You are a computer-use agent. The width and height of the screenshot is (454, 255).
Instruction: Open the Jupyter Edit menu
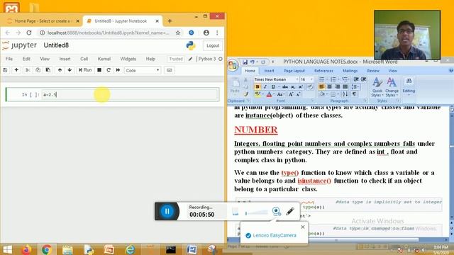26,59
